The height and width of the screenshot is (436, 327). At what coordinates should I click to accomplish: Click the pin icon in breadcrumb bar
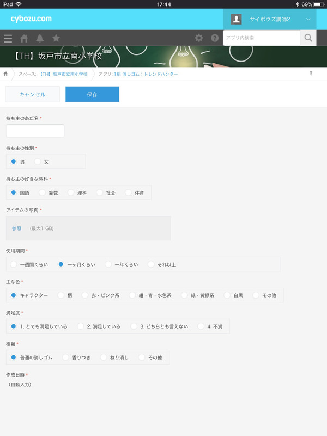point(311,74)
